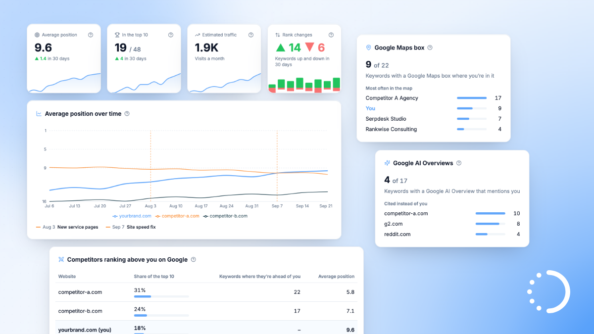Image resolution: width=594 pixels, height=334 pixels.
Task: Click reddit.com in Cited instead of you
Action: (397, 234)
